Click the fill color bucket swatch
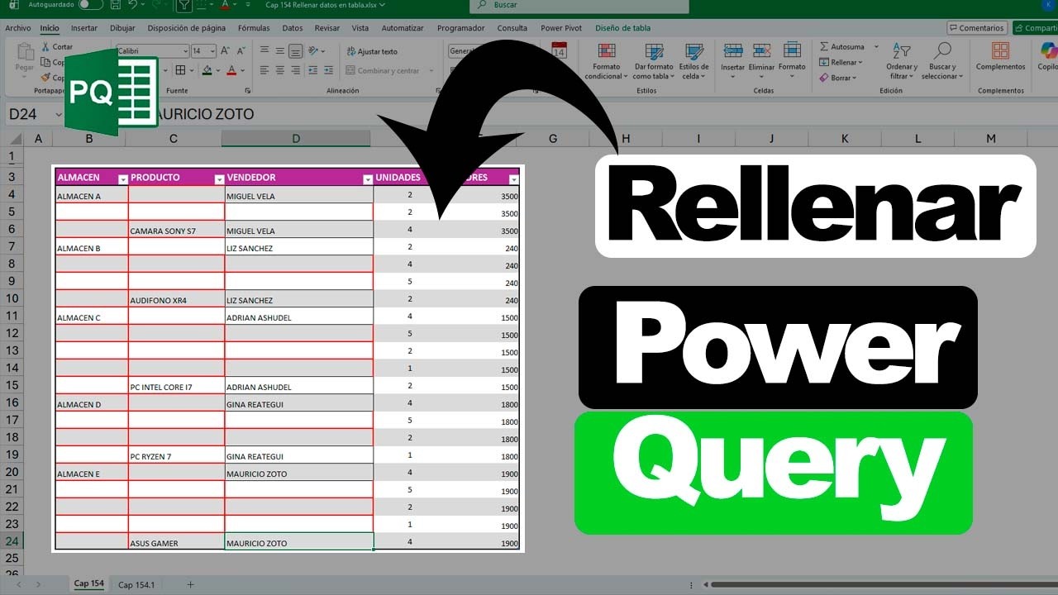Viewport: 1058px width, 595px height. pos(207,71)
